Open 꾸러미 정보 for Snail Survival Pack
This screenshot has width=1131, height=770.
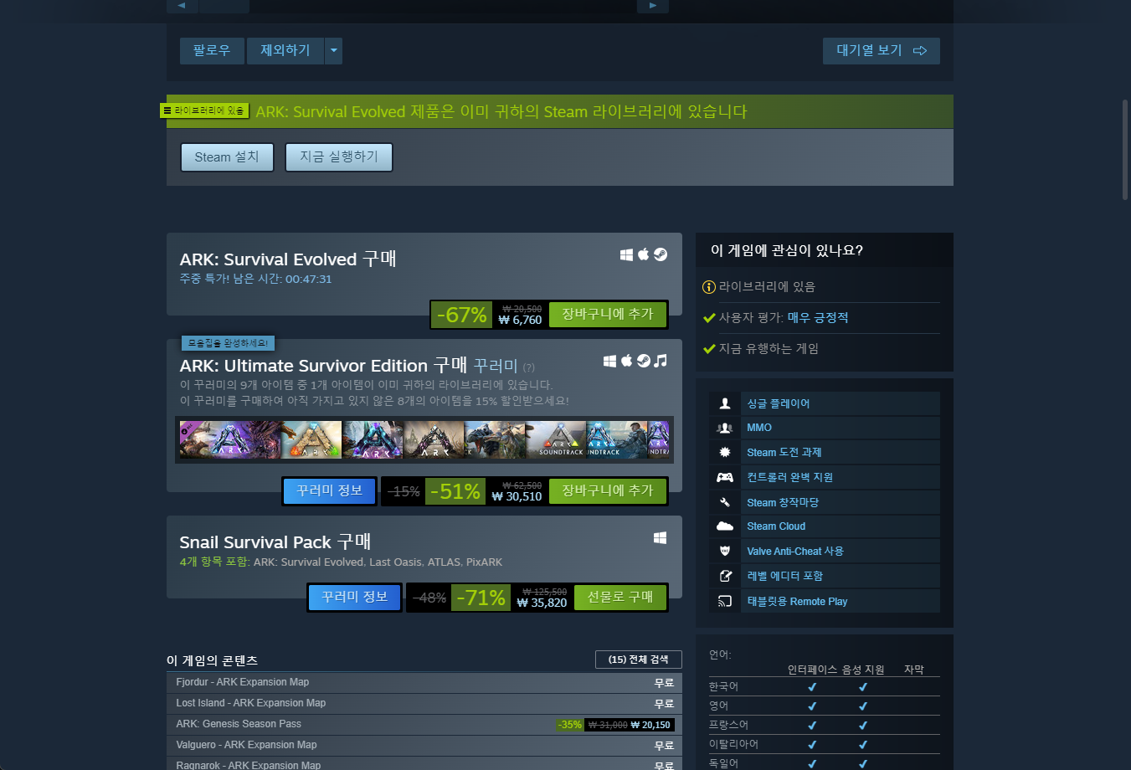tap(355, 597)
